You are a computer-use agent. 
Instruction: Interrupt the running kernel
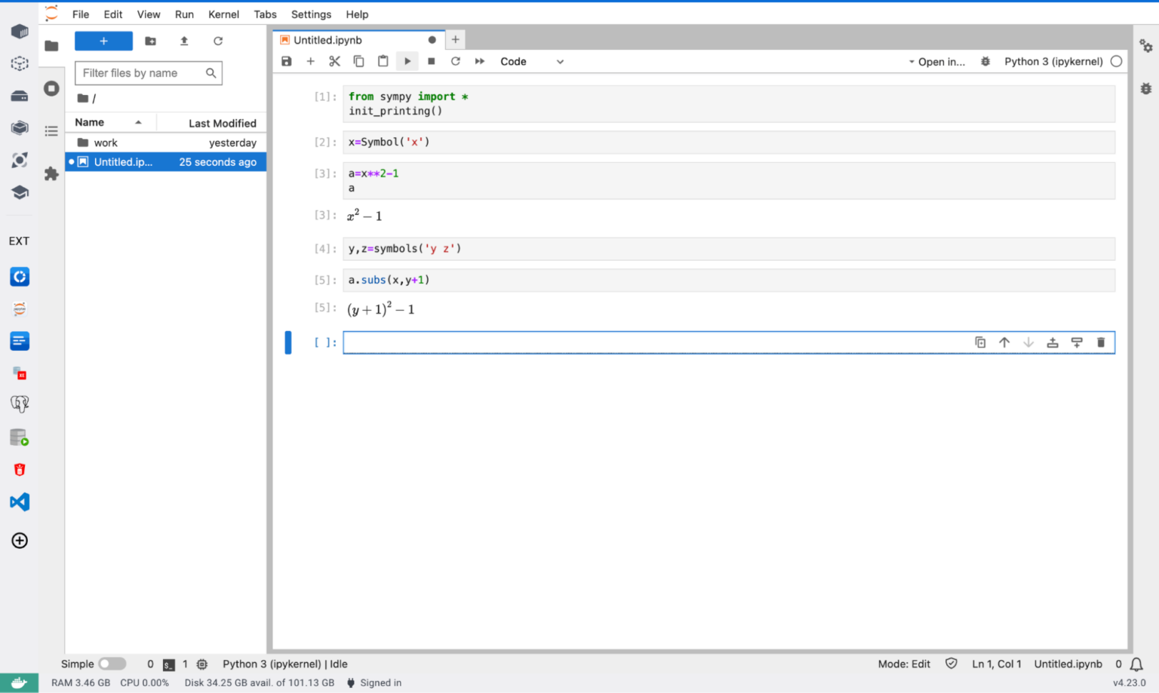[431, 61]
